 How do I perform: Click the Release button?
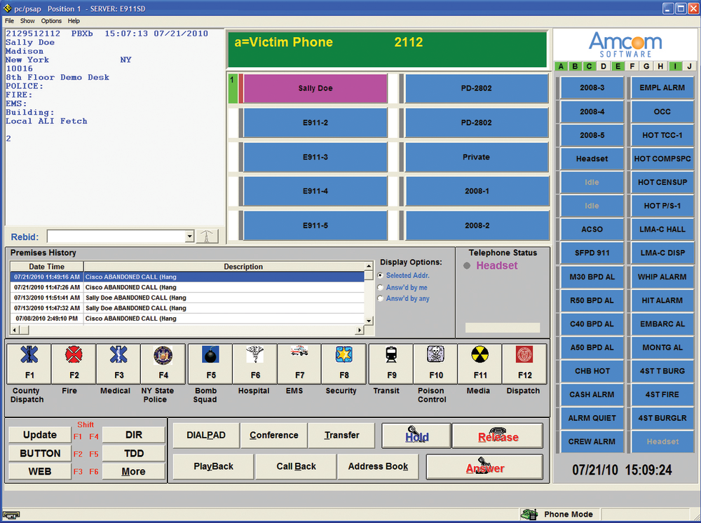coord(498,435)
